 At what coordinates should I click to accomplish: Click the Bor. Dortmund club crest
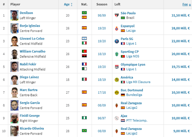(x=117, y=92)
